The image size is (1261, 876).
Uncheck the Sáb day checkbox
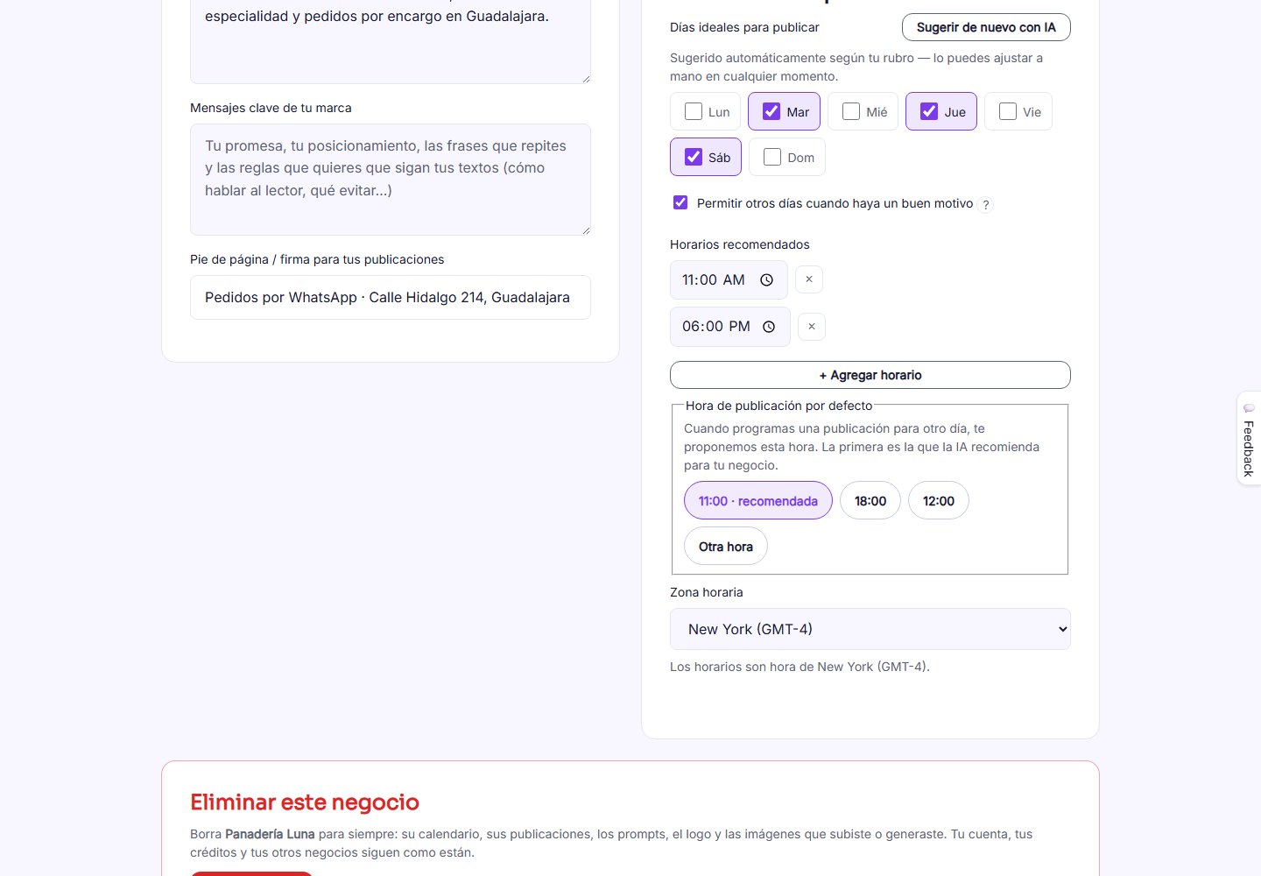(694, 157)
